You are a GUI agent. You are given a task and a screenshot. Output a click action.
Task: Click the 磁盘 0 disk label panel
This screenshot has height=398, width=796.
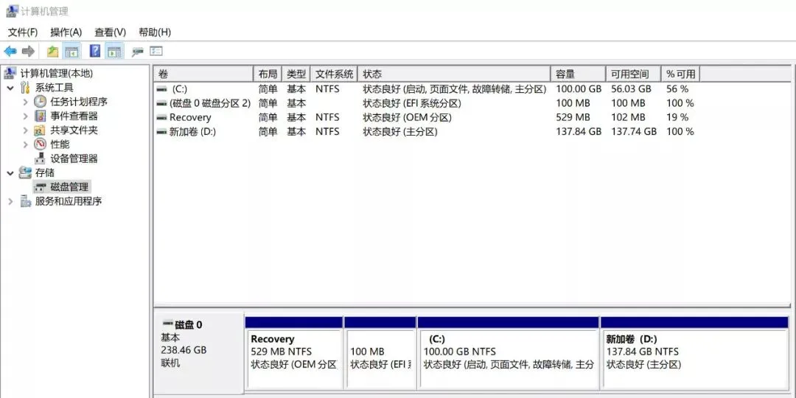coord(198,352)
